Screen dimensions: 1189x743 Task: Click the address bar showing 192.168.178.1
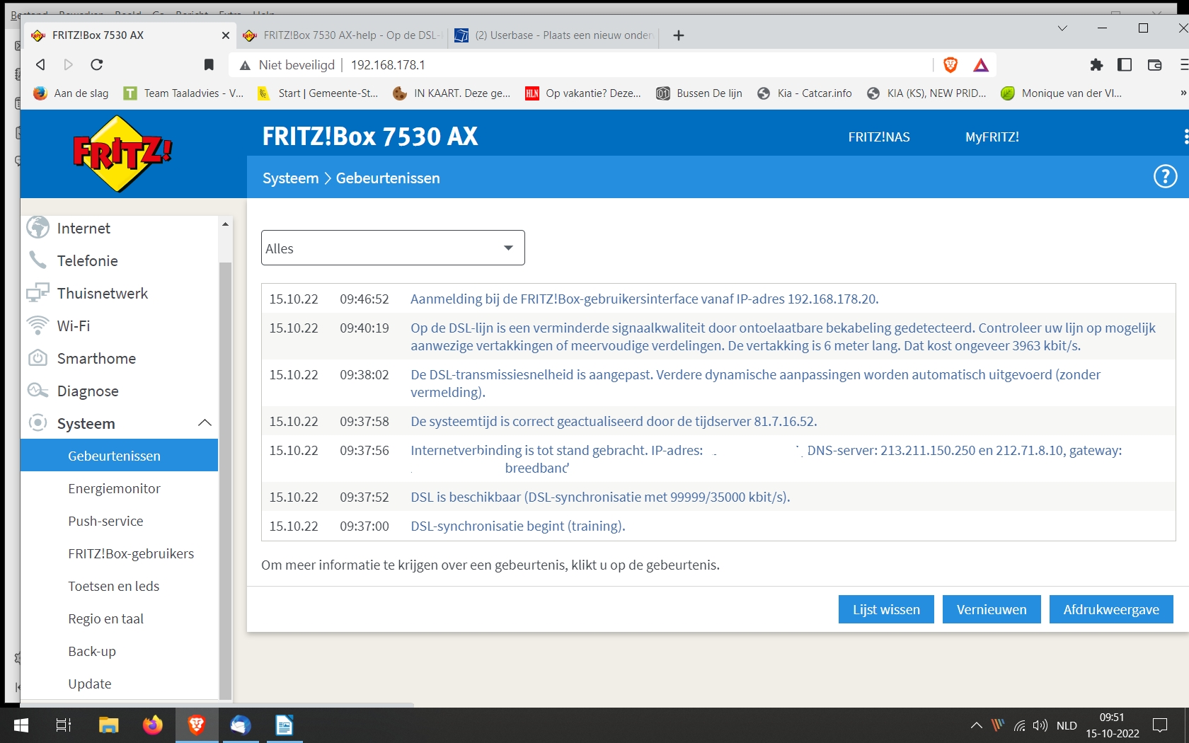566,65
